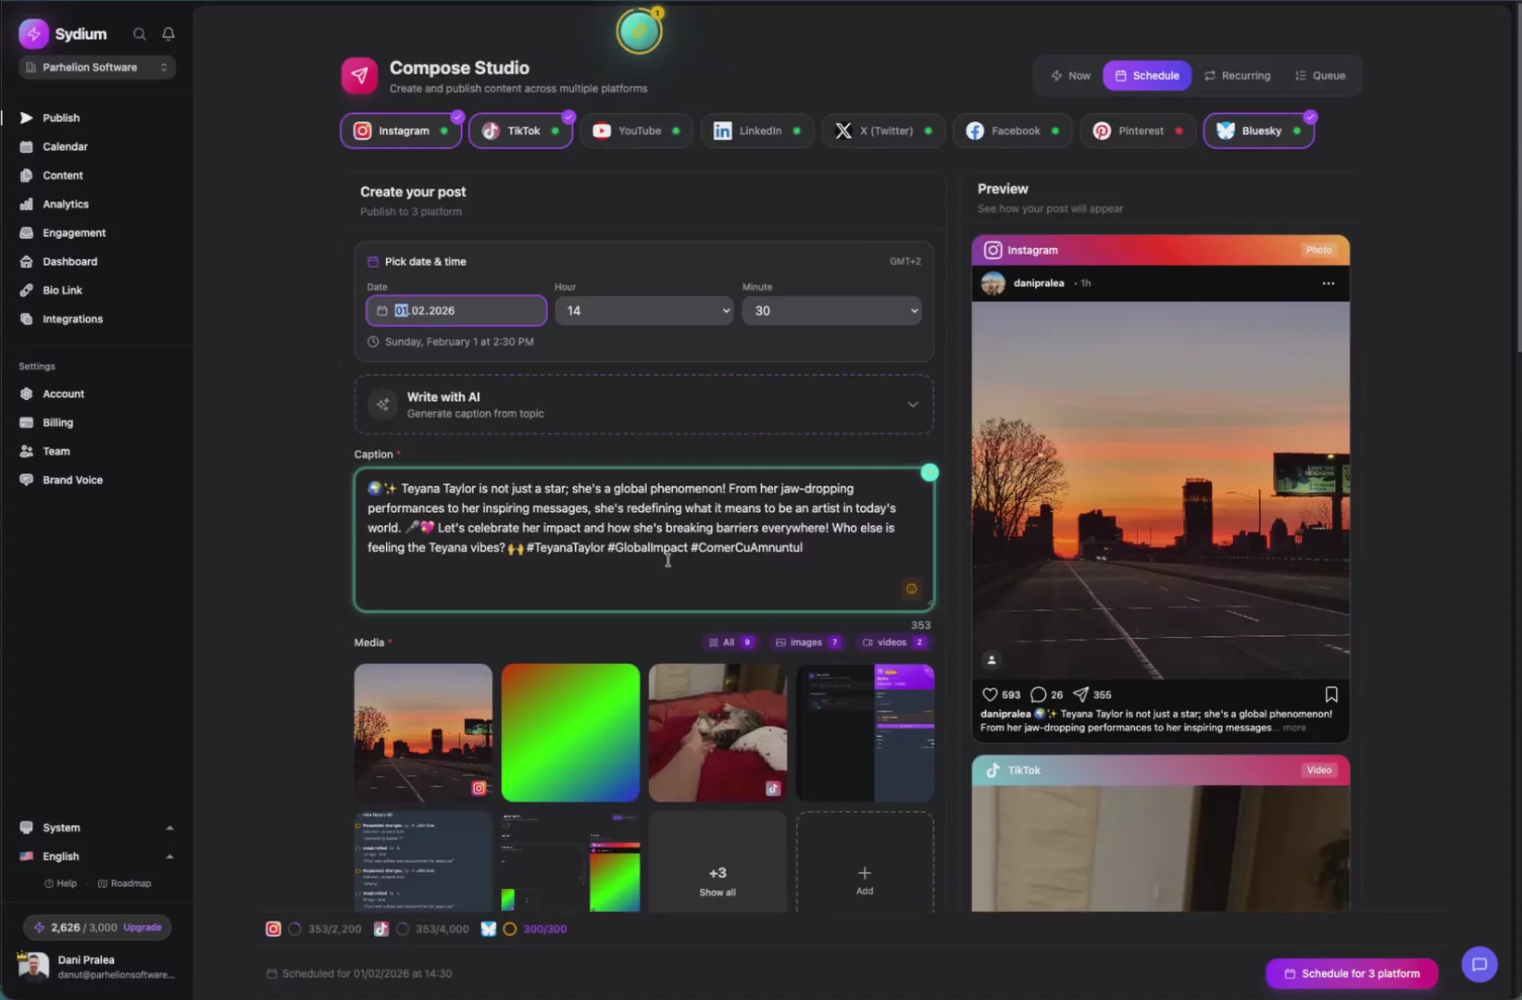Screen dimensions: 1522x1000
Task: Expand English language selector
Action: point(96,856)
